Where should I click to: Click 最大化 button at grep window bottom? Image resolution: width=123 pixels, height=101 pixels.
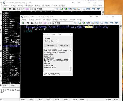coord(116,100)
